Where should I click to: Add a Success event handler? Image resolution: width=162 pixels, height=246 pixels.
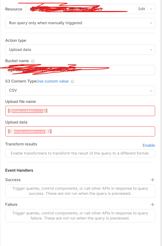(152, 180)
